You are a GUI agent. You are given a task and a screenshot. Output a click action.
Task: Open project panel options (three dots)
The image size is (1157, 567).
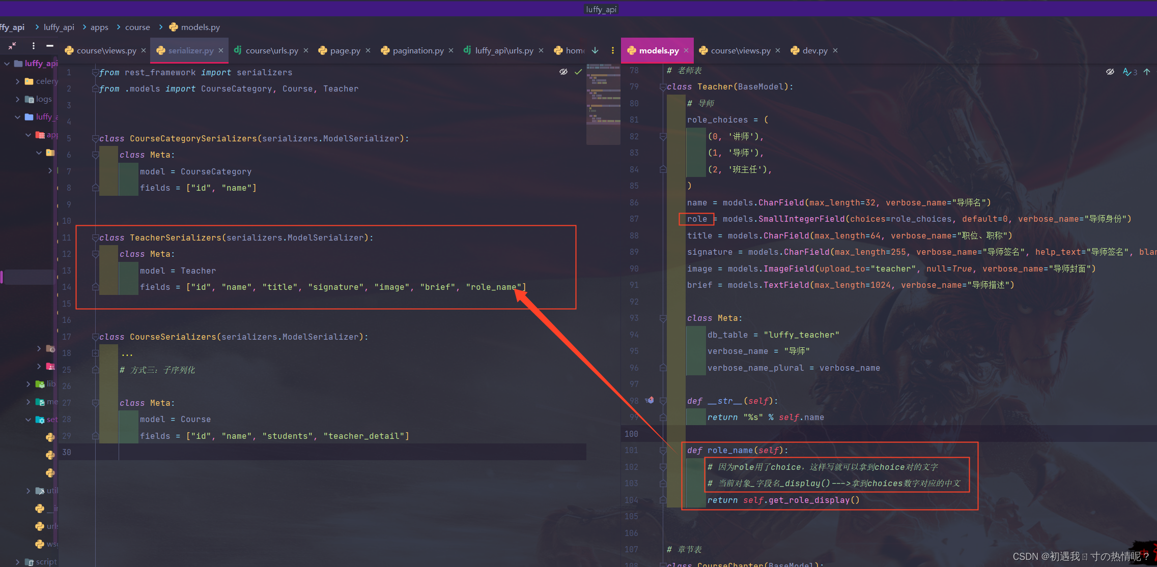point(34,45)
